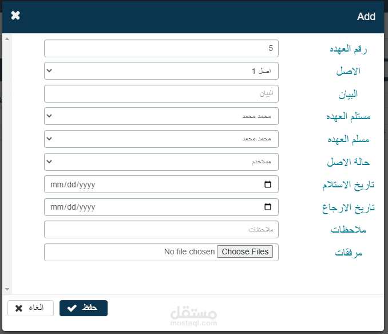
Task: Click the رقم العهده field containing 5
Action: [161, 48]
